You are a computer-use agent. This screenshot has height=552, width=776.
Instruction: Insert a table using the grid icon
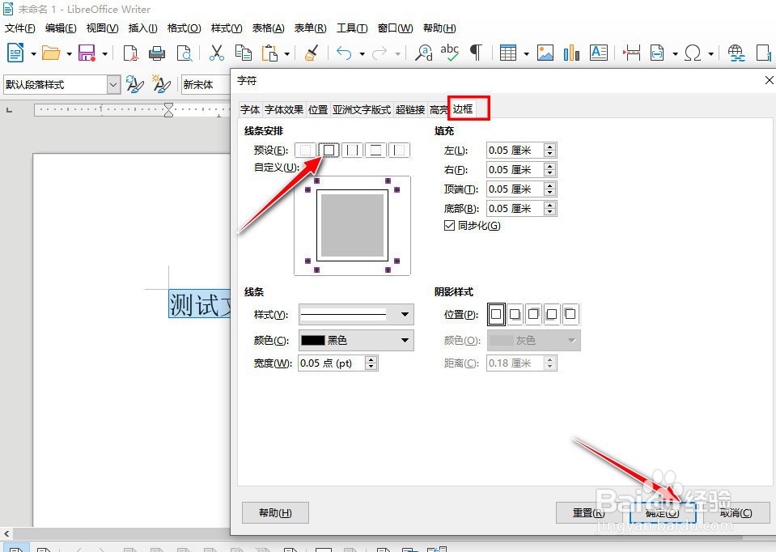(508, 53)
